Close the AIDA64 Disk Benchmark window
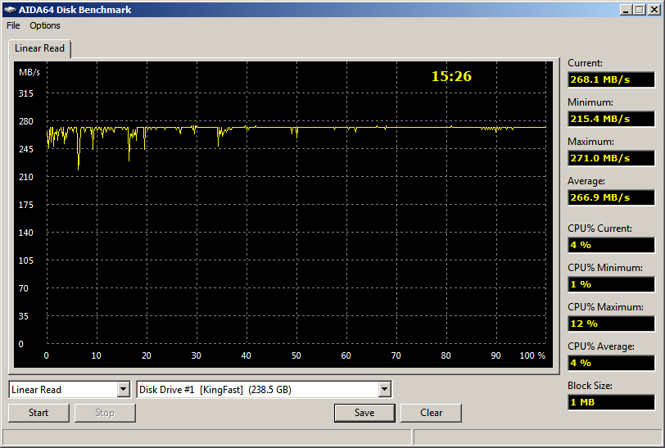This screenshot has width=665, height=448. 654,9
